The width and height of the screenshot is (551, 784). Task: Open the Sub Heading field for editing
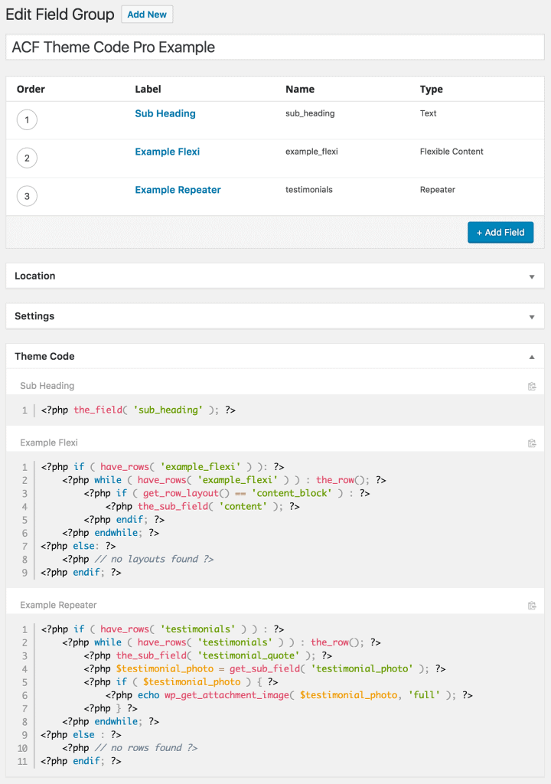coord(165,113)
